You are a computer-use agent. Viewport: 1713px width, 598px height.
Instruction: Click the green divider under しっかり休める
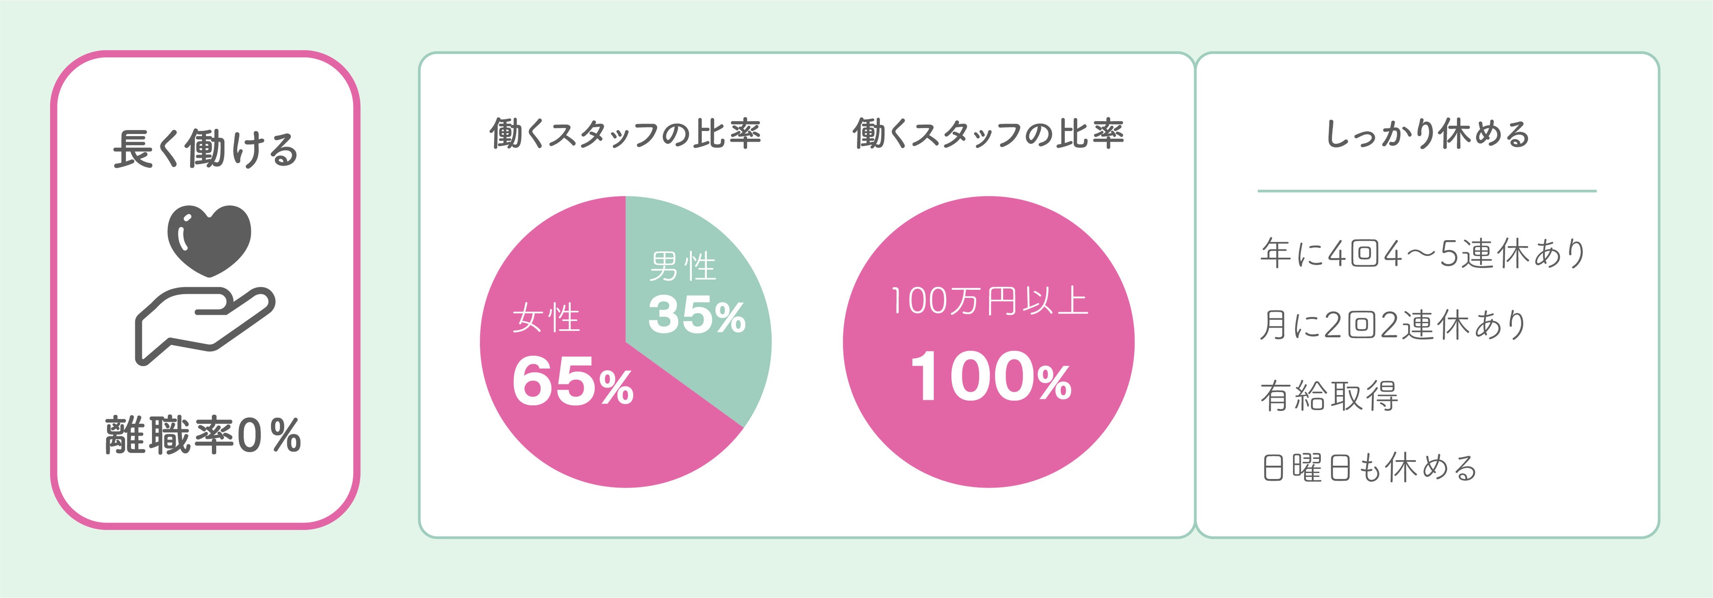click(1427, 191)
